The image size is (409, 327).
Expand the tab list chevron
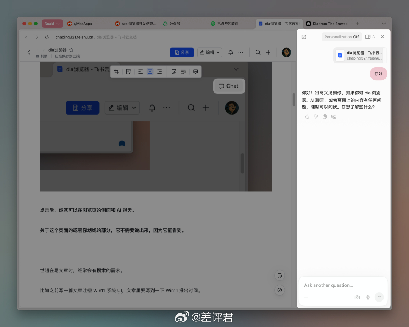[x=384, y=24]
